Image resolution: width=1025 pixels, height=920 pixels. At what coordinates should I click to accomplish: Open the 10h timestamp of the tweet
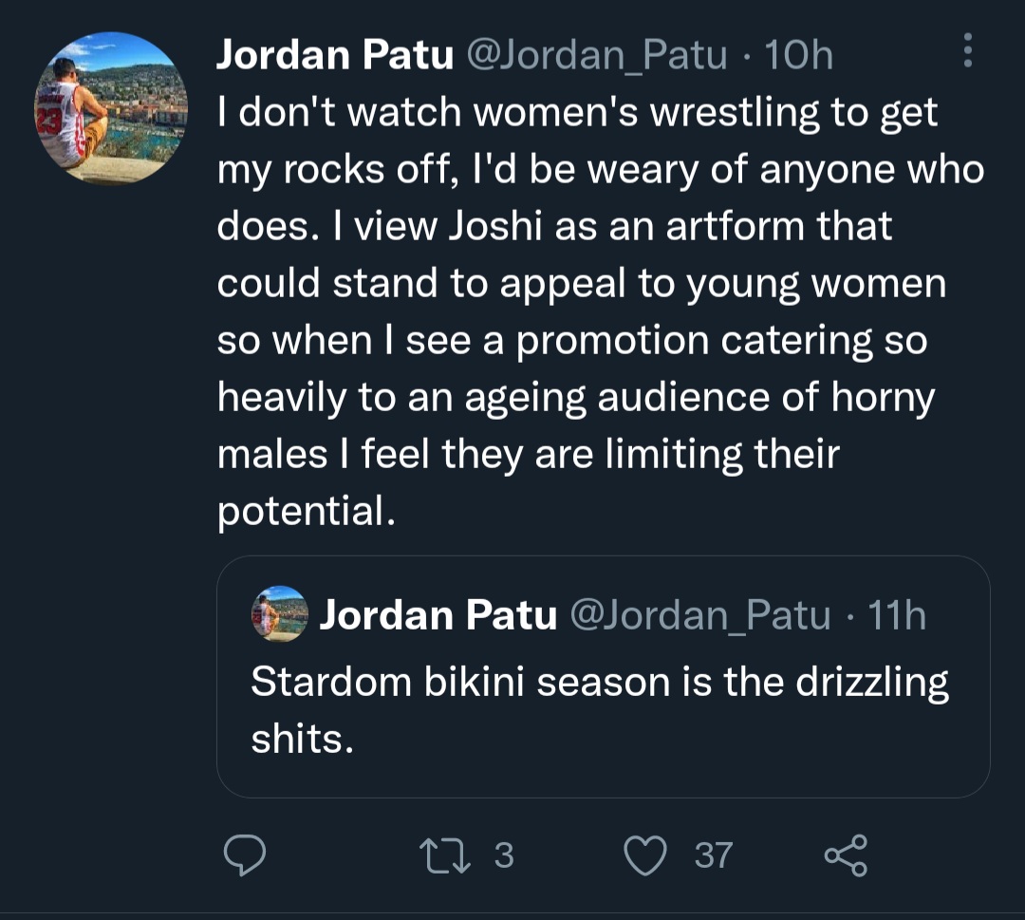[x=798, y=54]
